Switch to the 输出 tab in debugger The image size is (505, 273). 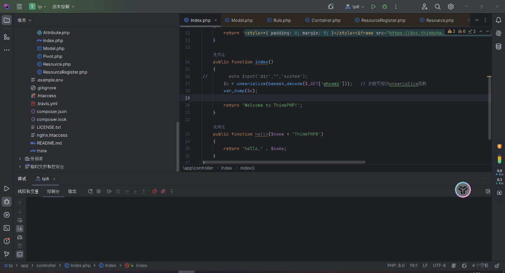click(x=72, y=191)
